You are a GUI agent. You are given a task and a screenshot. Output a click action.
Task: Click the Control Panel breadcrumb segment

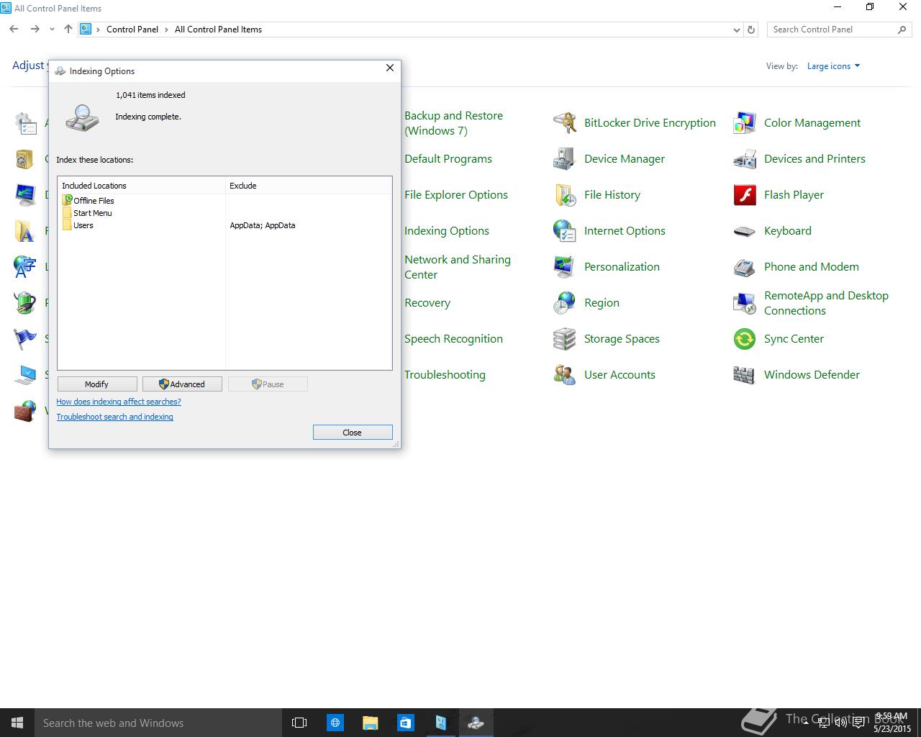(x=132, y=30)
